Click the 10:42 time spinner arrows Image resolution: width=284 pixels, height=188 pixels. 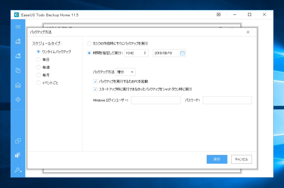(145, 53)
